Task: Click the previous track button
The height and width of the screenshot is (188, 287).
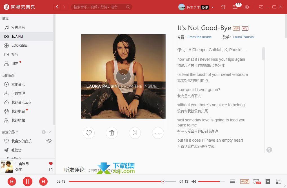Action: click(x=12, y=182)
